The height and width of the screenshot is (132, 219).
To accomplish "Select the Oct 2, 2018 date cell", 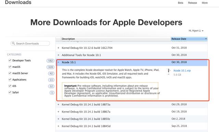I will (x=178, y=119).
